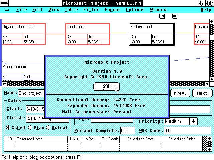Click the Resource Name column header

(x=41, y=139)
